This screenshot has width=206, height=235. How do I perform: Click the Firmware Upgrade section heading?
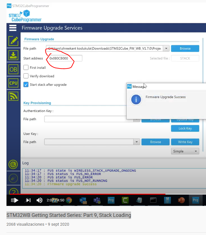pyautogui.click(x=39, y=39)
